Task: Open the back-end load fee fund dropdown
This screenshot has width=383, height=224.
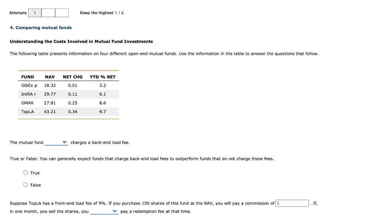Action: coord(55,142)
